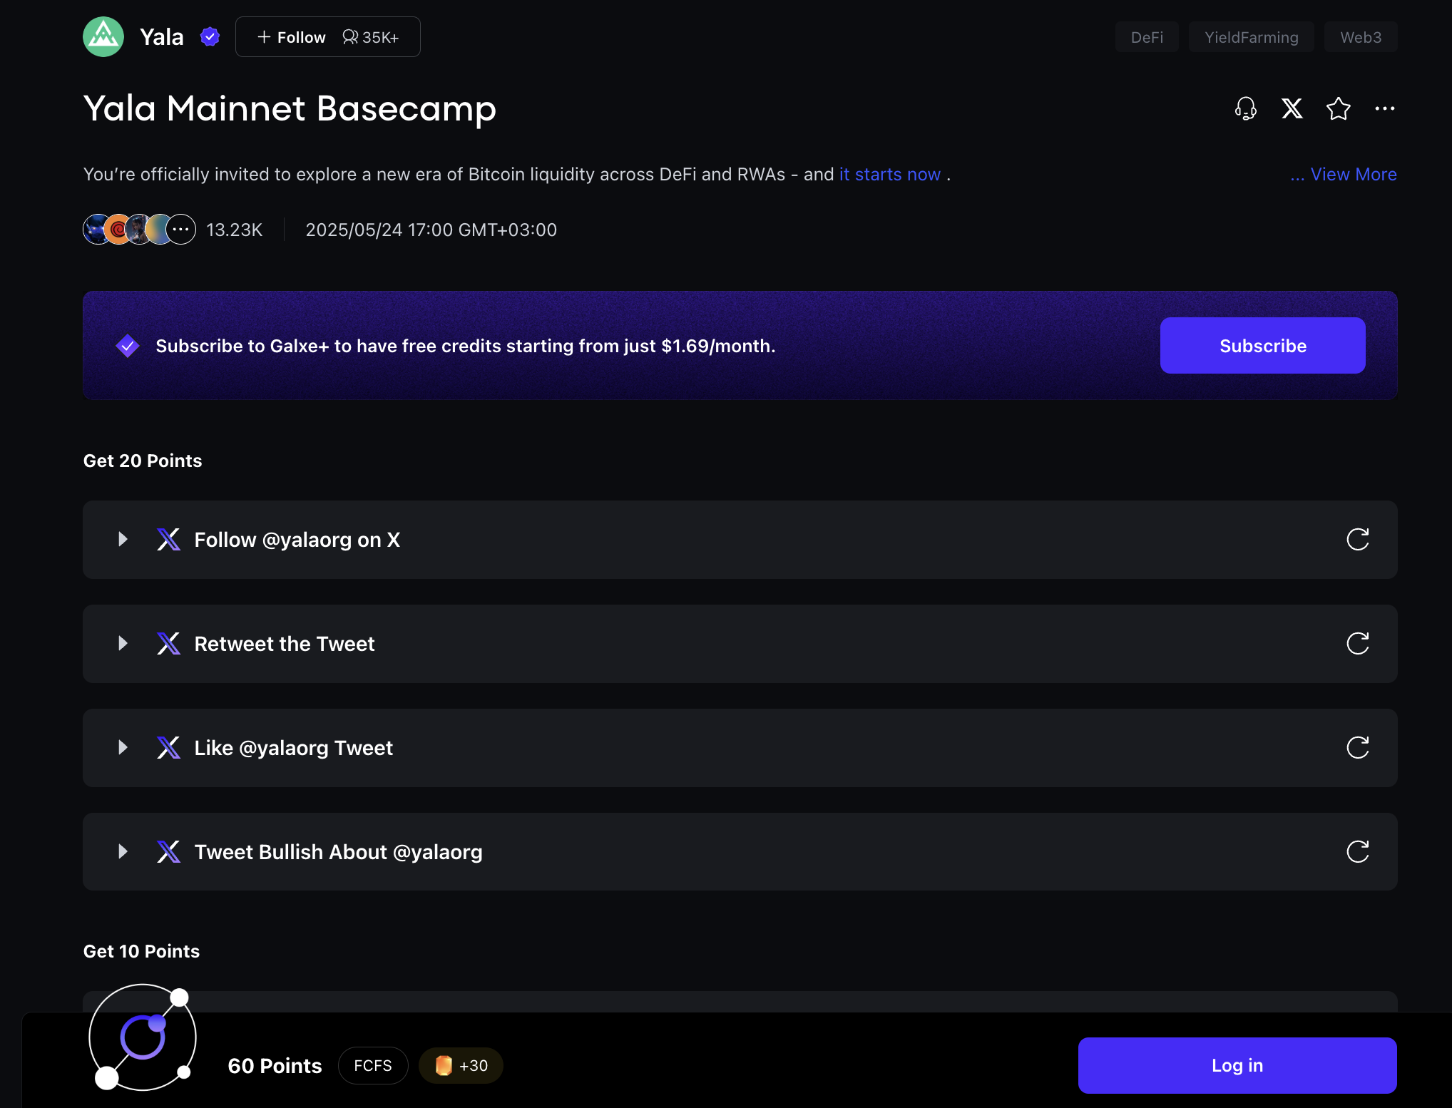Click the Yala Mainnet Basecamp title
This screenshot has height=1108, width=1452.
290,109
